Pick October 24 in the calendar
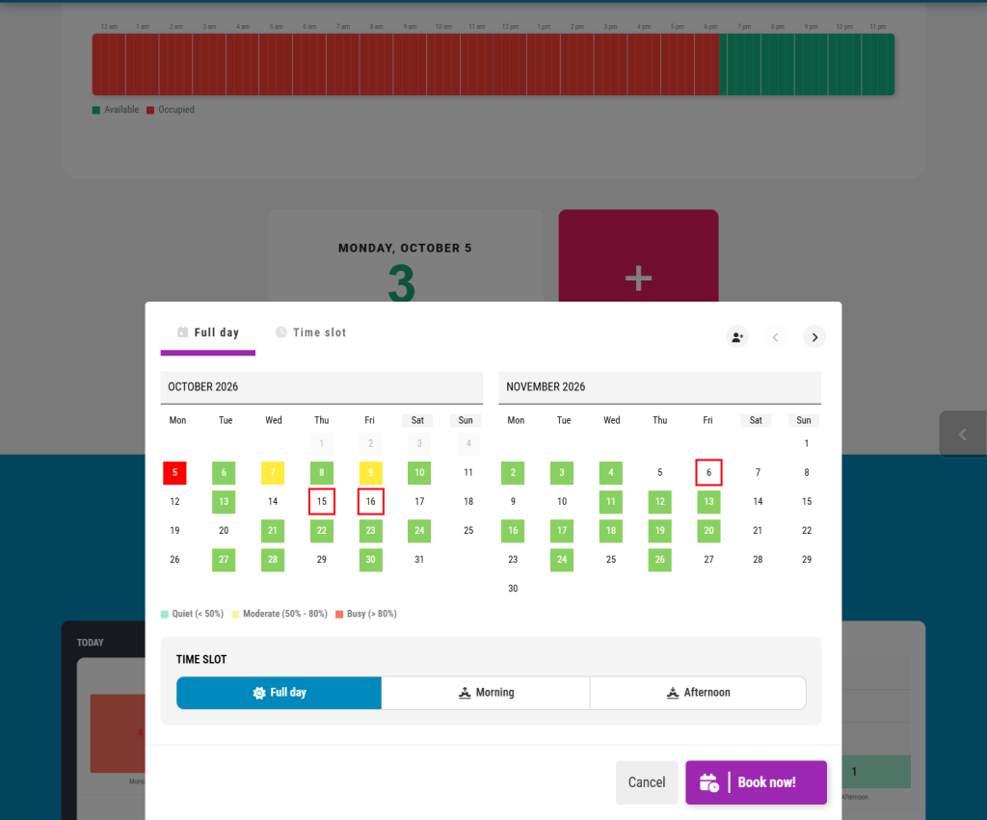Image resolution: width=987 pixels, height=820 pixels. [419, 531]
